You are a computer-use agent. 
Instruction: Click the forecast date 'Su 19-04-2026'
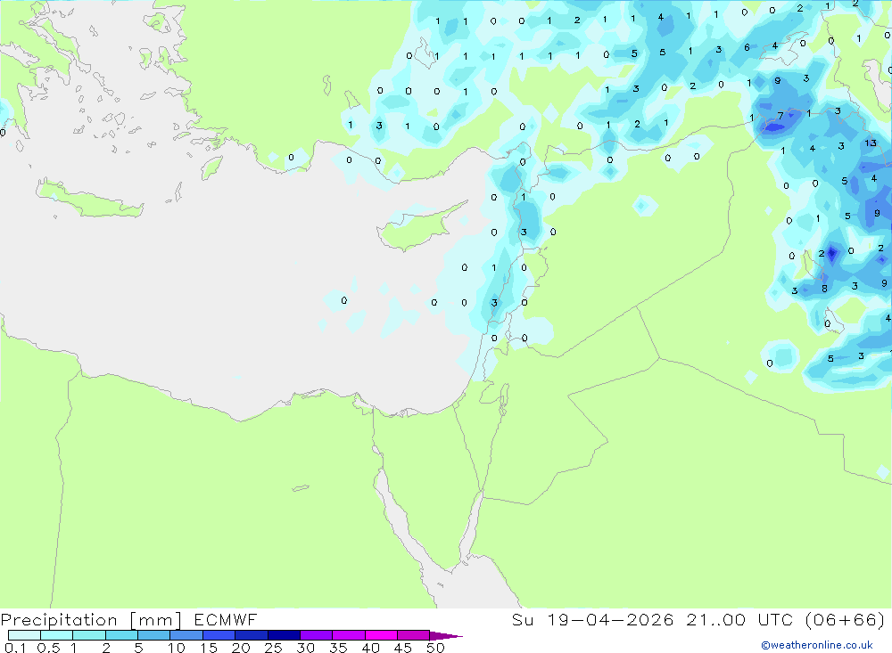[x=593, y=619]
